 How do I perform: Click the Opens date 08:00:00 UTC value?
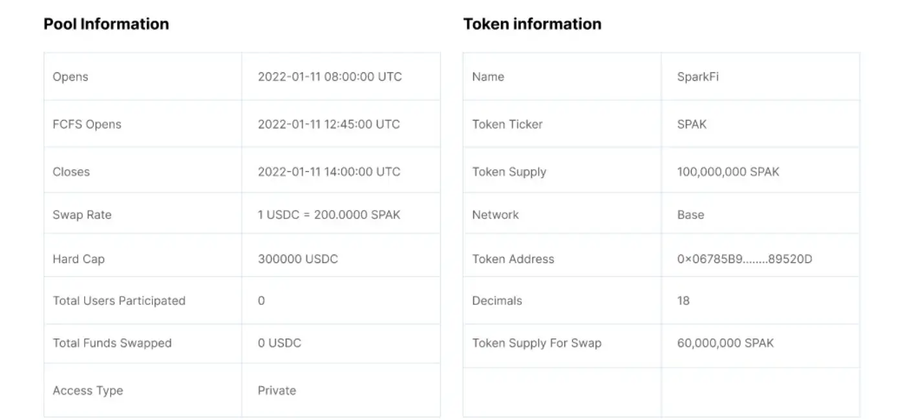(x=330, y=77)
